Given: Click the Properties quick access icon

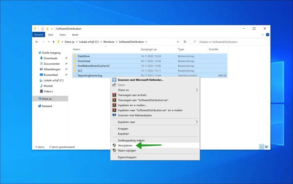Looking at the screenshot, I should pos(42,29).
